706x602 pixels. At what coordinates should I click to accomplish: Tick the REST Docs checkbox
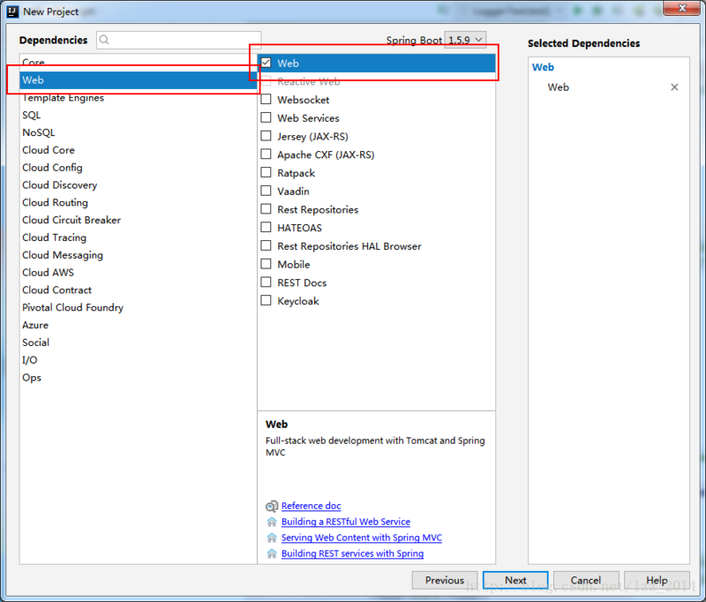267,282
